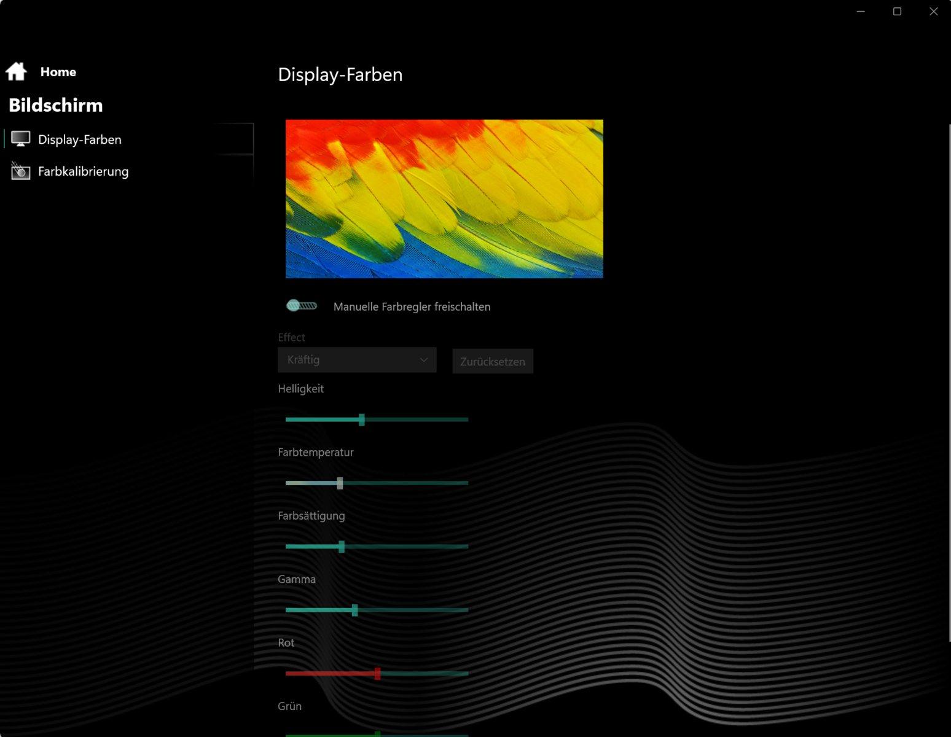Minimize the window
The image size is (951, 737).
tap(861, 11)
